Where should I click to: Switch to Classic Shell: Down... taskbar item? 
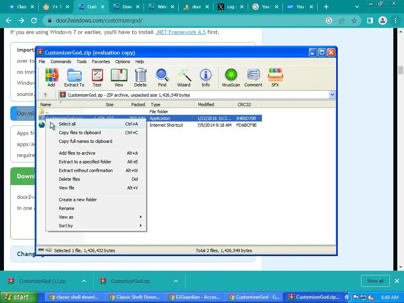(135, 297)
